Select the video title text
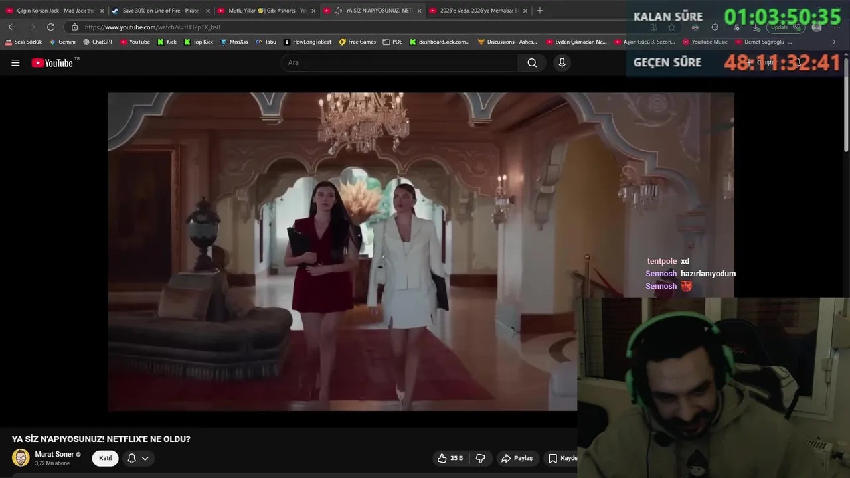850x478 pixels. [101, 439]
